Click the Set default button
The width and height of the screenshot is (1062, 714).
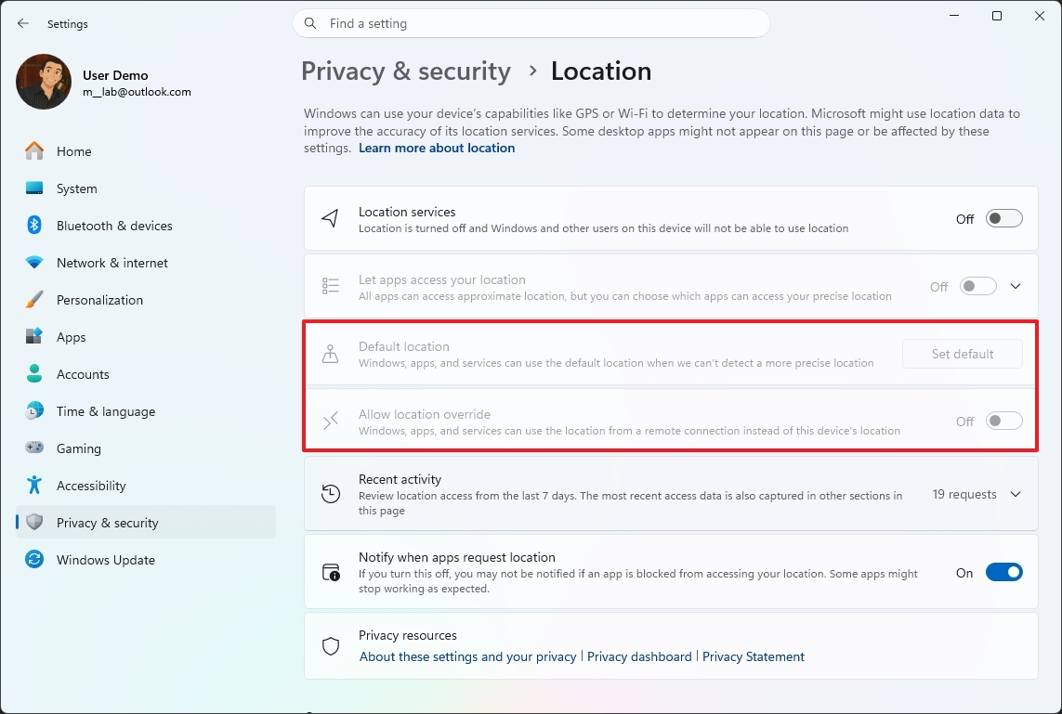[962, 354]
